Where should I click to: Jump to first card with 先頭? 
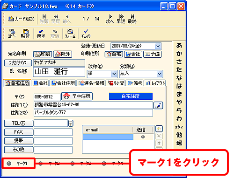(44, 19)
